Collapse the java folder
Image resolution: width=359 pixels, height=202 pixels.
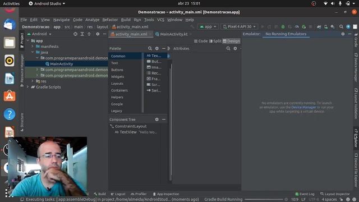coord(33,52)
